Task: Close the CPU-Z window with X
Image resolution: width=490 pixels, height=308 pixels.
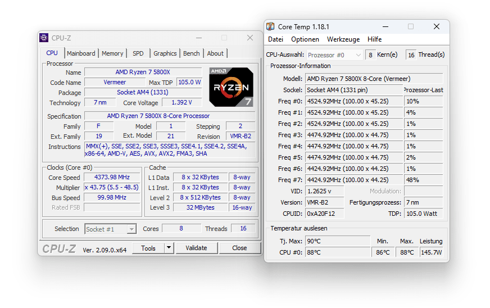Action: click(250, 38)
